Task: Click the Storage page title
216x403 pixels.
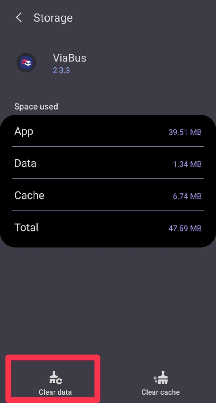Action: [x=53, y=18]
